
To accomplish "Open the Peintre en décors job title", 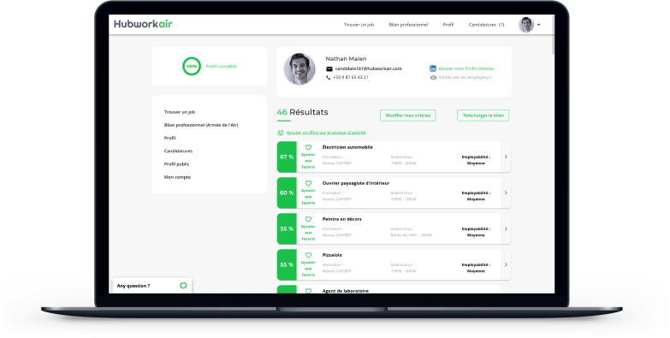I will [341, 219].
